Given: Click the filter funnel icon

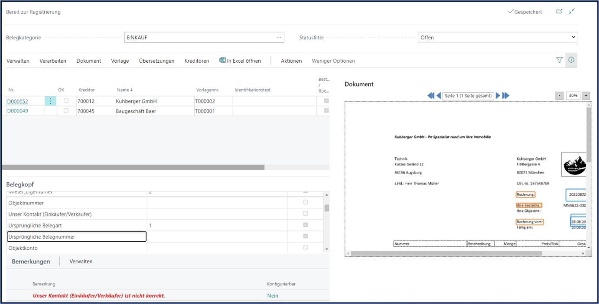Looking at the screenshot, I should (559, 60).
